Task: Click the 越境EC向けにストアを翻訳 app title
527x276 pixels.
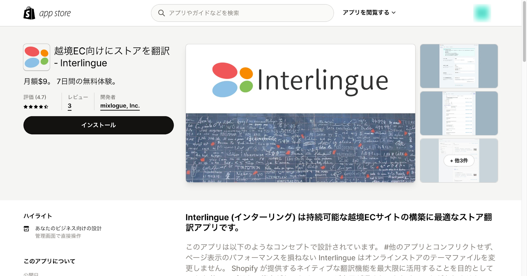Action: pyautogui.click(x=112, y=57)
